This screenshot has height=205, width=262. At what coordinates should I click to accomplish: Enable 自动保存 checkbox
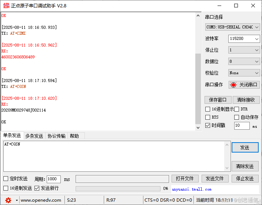point(236,117)
